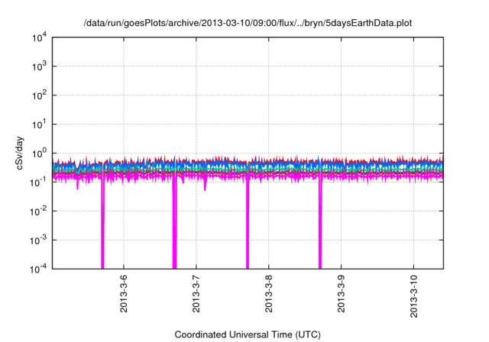
Task: Click the Coordinated Universal Time (UTC) label
Action: click(248, 334)
